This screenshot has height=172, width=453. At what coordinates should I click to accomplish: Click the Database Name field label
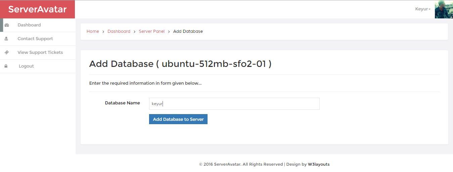click(x=123, y=103)
